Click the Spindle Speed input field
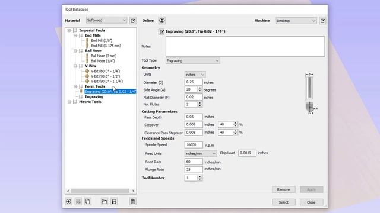Viewport: 380px width, 213px height. (194, 144)
